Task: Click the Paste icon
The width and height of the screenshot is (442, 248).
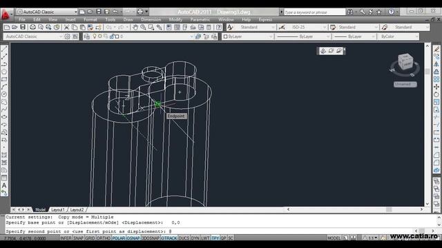Action: tap(82, 28)
